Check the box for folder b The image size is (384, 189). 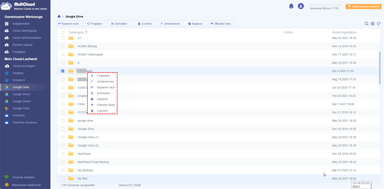(x=63, y=63)
